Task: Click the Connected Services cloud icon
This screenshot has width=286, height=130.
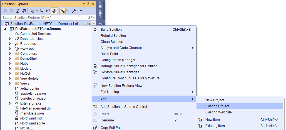Action: point(17,34)
